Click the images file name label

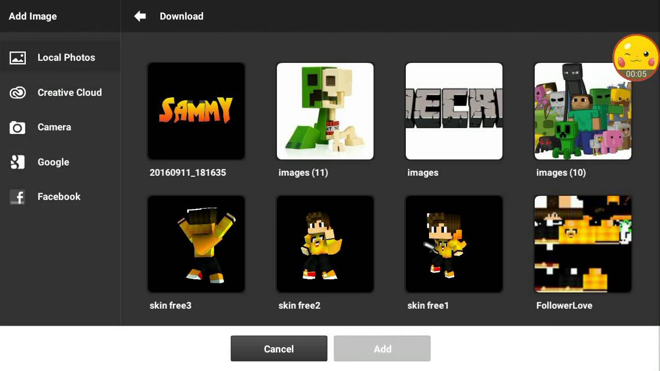click(423, 173)
